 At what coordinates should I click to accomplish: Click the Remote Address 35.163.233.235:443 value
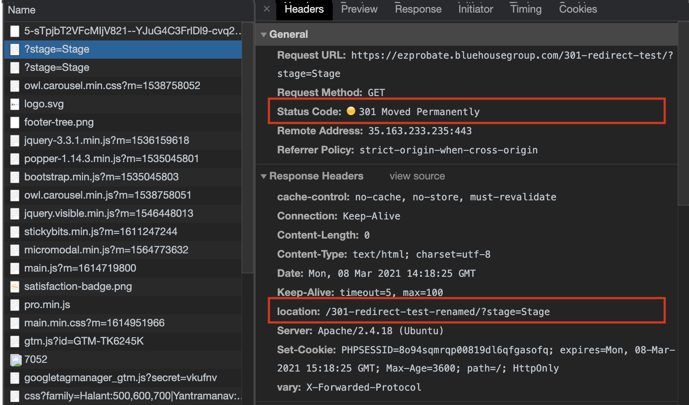[x=420, y=131]
